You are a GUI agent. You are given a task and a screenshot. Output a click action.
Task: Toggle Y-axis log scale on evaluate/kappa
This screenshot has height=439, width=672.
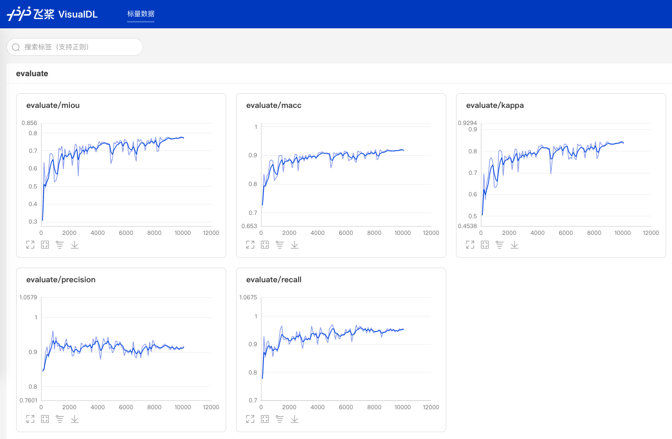tap(499, 245)
